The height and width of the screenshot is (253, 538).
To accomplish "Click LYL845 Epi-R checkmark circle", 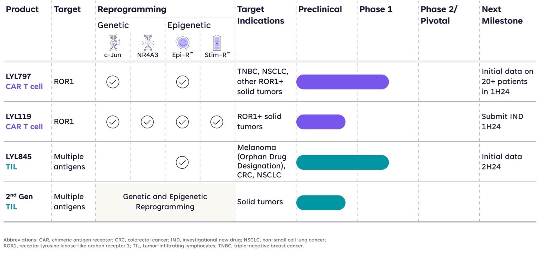I will click(182, 162).
